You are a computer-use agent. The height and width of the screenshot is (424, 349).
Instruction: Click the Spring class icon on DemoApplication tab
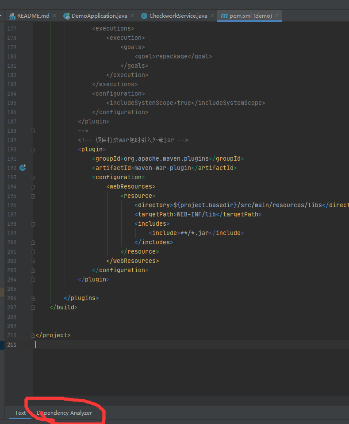66,16
